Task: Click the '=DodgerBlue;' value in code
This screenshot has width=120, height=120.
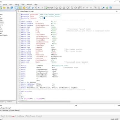Action: coord(57,56)
